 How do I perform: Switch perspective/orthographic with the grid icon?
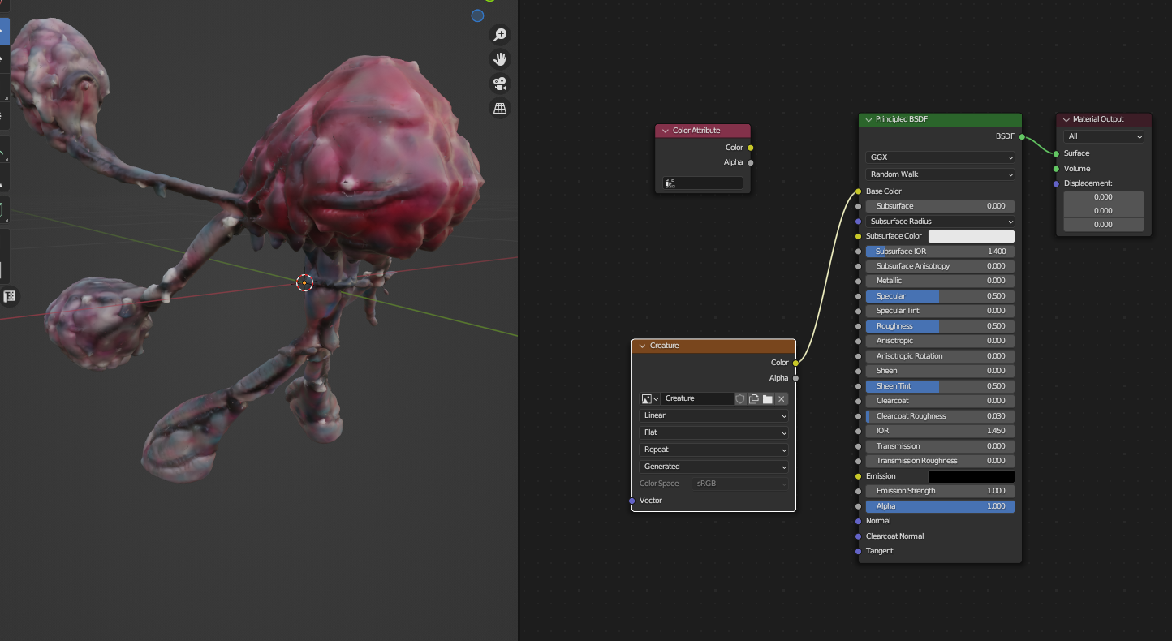tap(500, 108)
